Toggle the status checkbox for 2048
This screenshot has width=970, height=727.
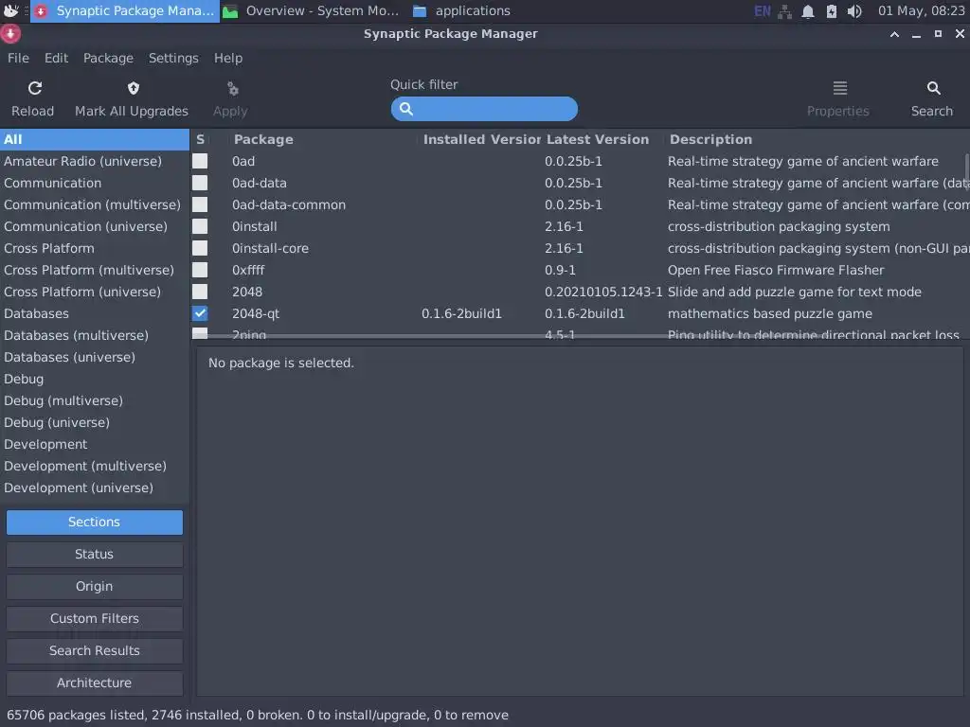(x=200, y=292)
